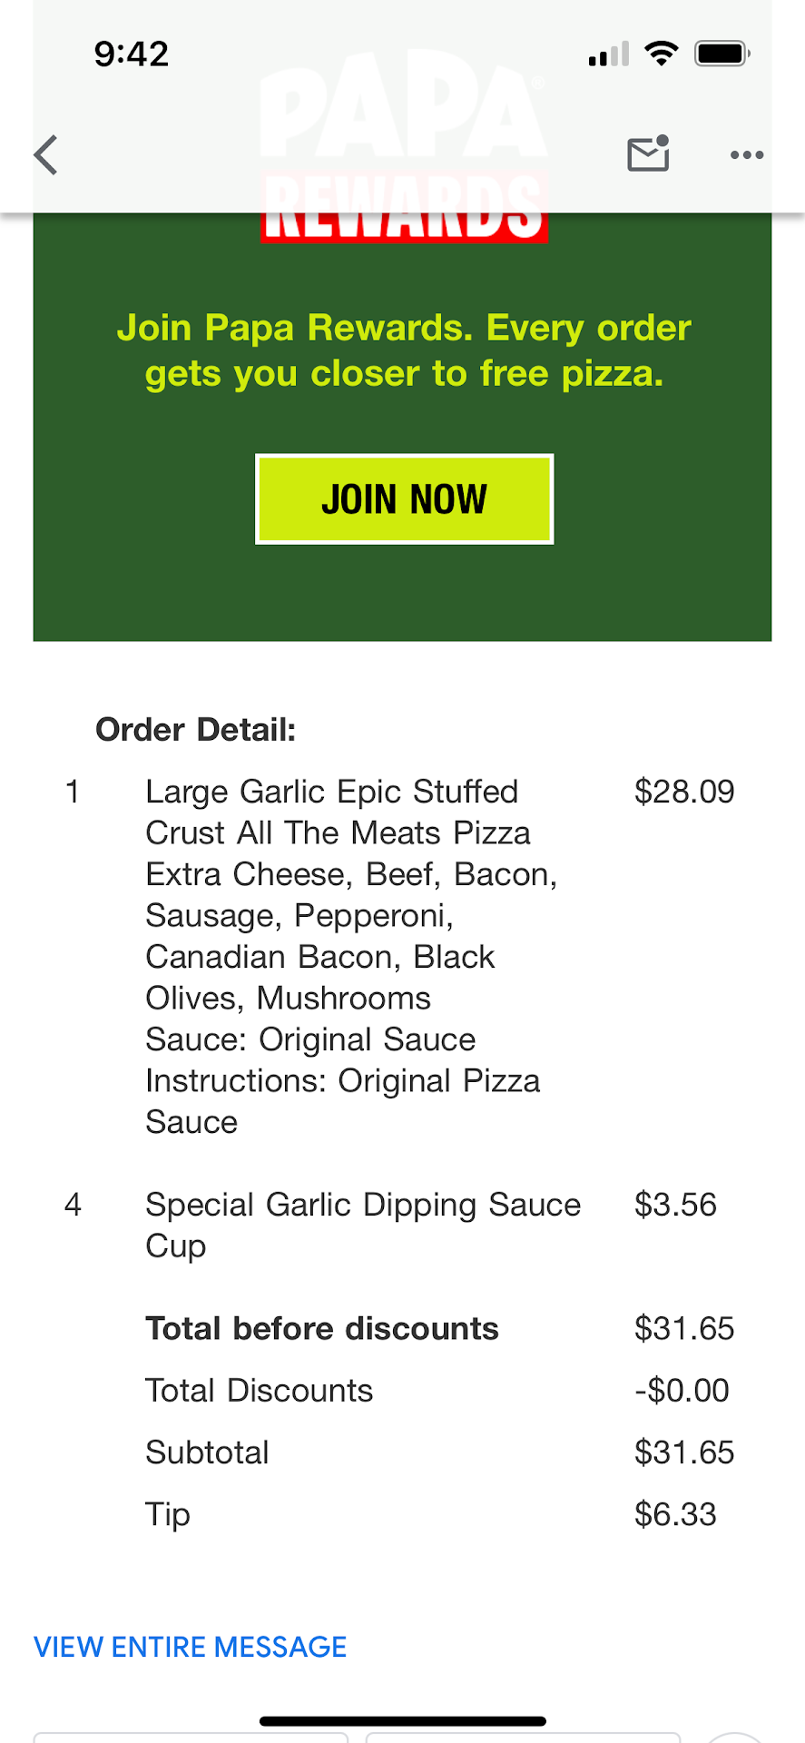Tap the Total before discounts label

coord(322,1328)
